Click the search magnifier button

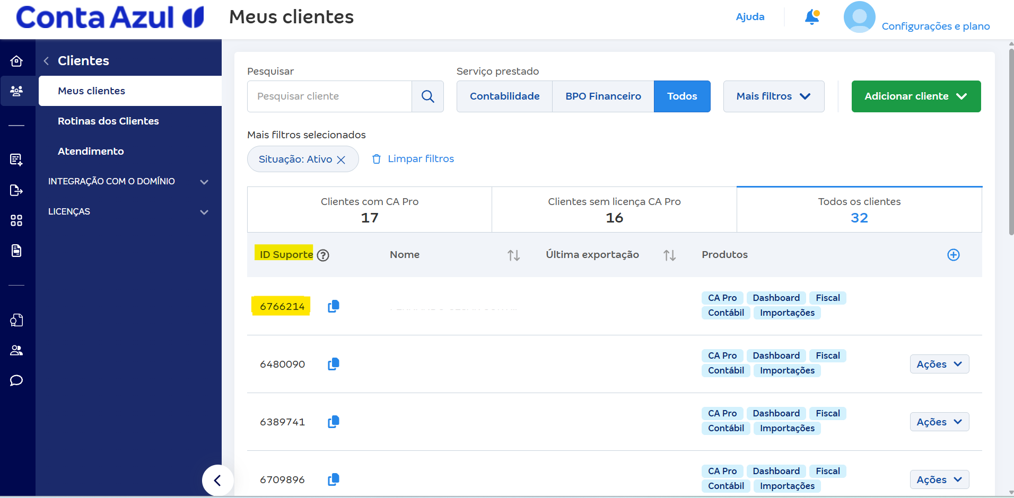pos(427,96)
